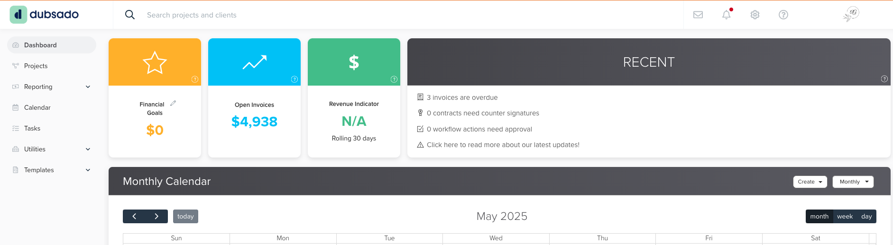Open the mail envelope icon
The image size is (893, 245).
coord(698,15)
